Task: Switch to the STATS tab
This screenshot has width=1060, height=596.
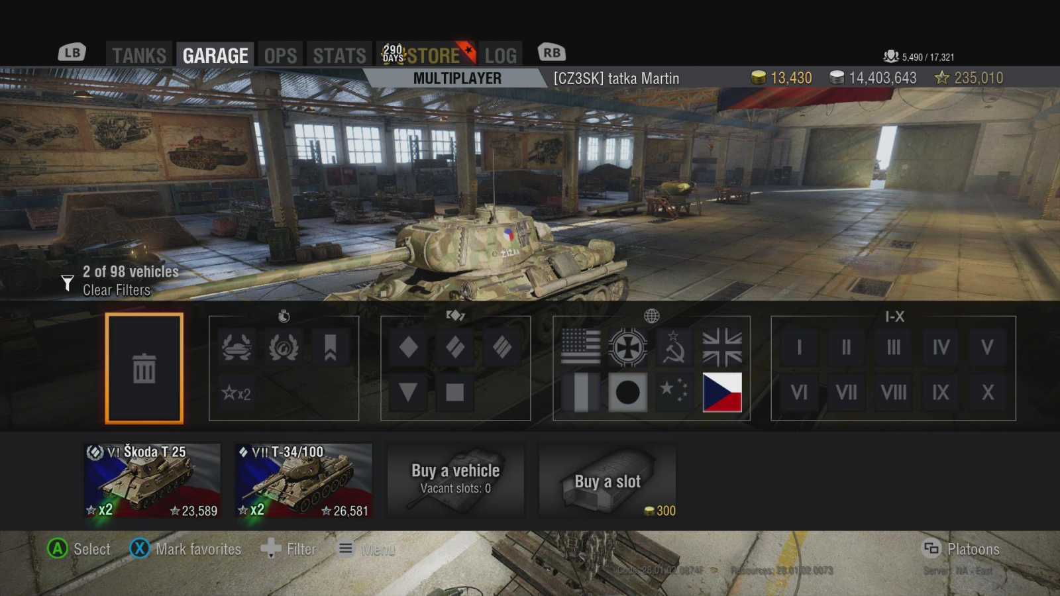Action: [x=339, y=55]
